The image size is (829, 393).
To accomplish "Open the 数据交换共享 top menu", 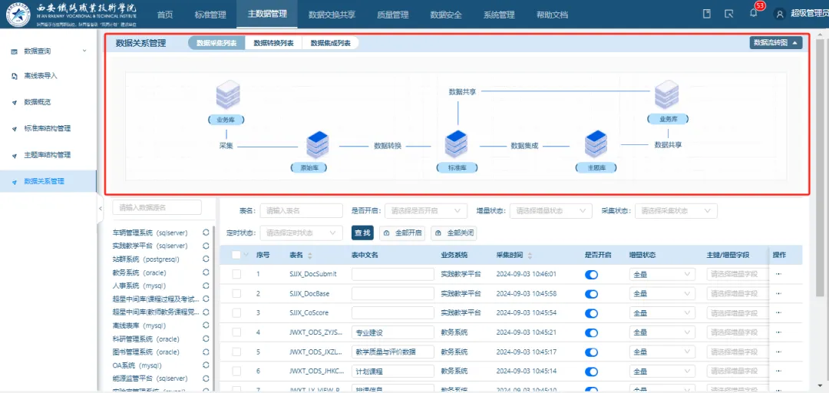I will (332, 15).
